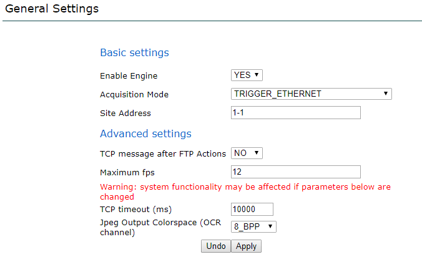Image resolution: width=422 pixels, height=262 pixels.
Task: Click the Advanced settings section heading
Action: (x=145, y=133)
